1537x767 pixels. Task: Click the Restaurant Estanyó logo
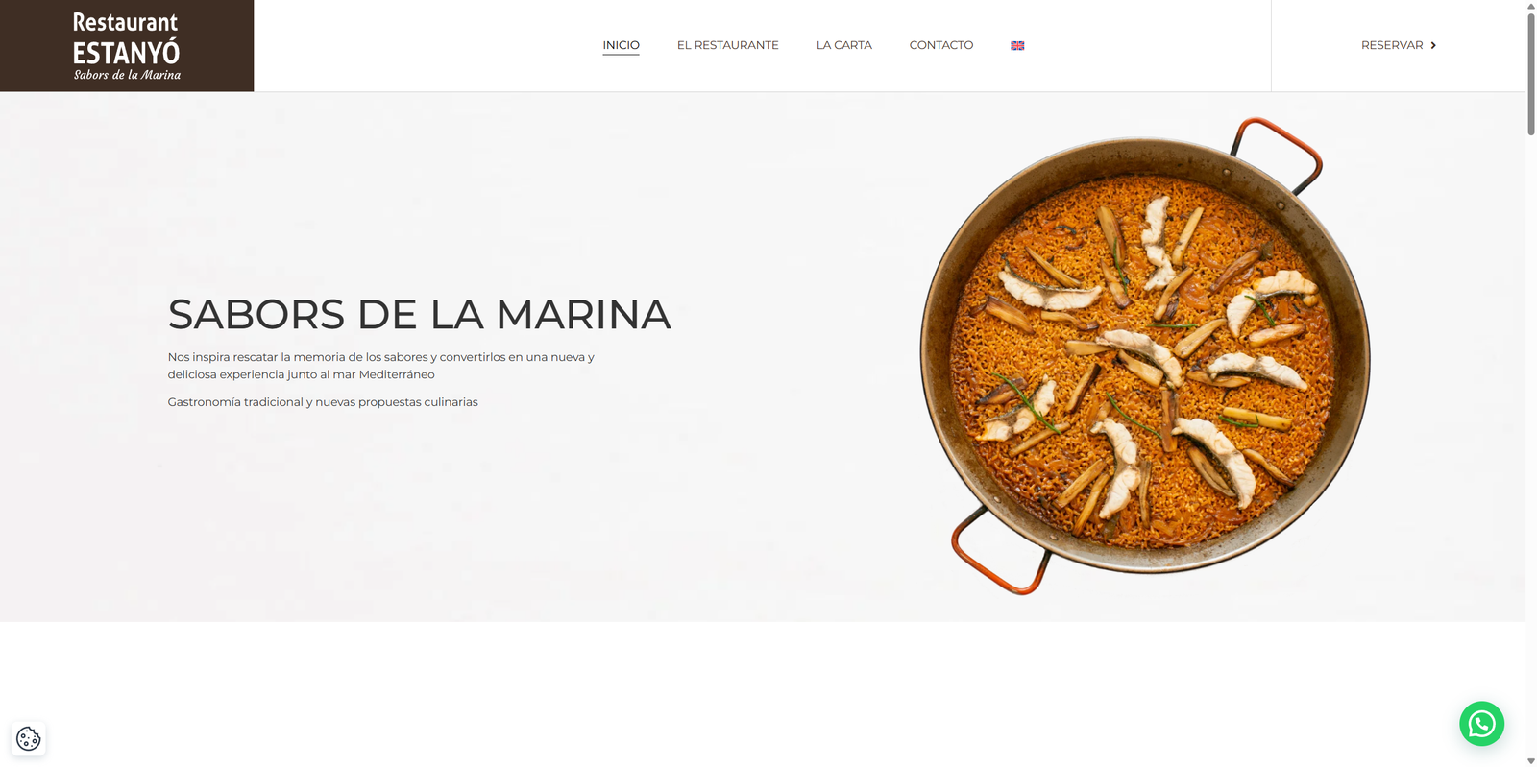127,46
